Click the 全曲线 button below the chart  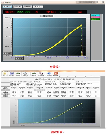coord(19,58)
